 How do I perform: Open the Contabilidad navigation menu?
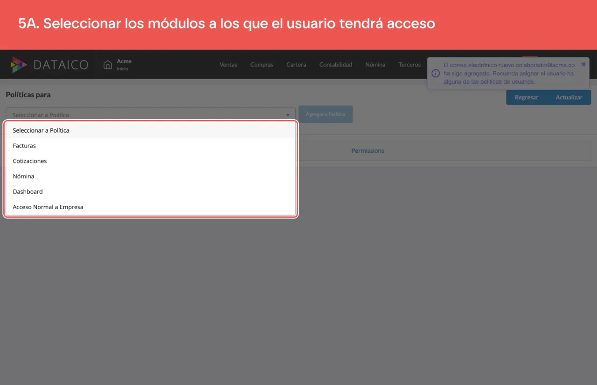click(x=336, y=65)
